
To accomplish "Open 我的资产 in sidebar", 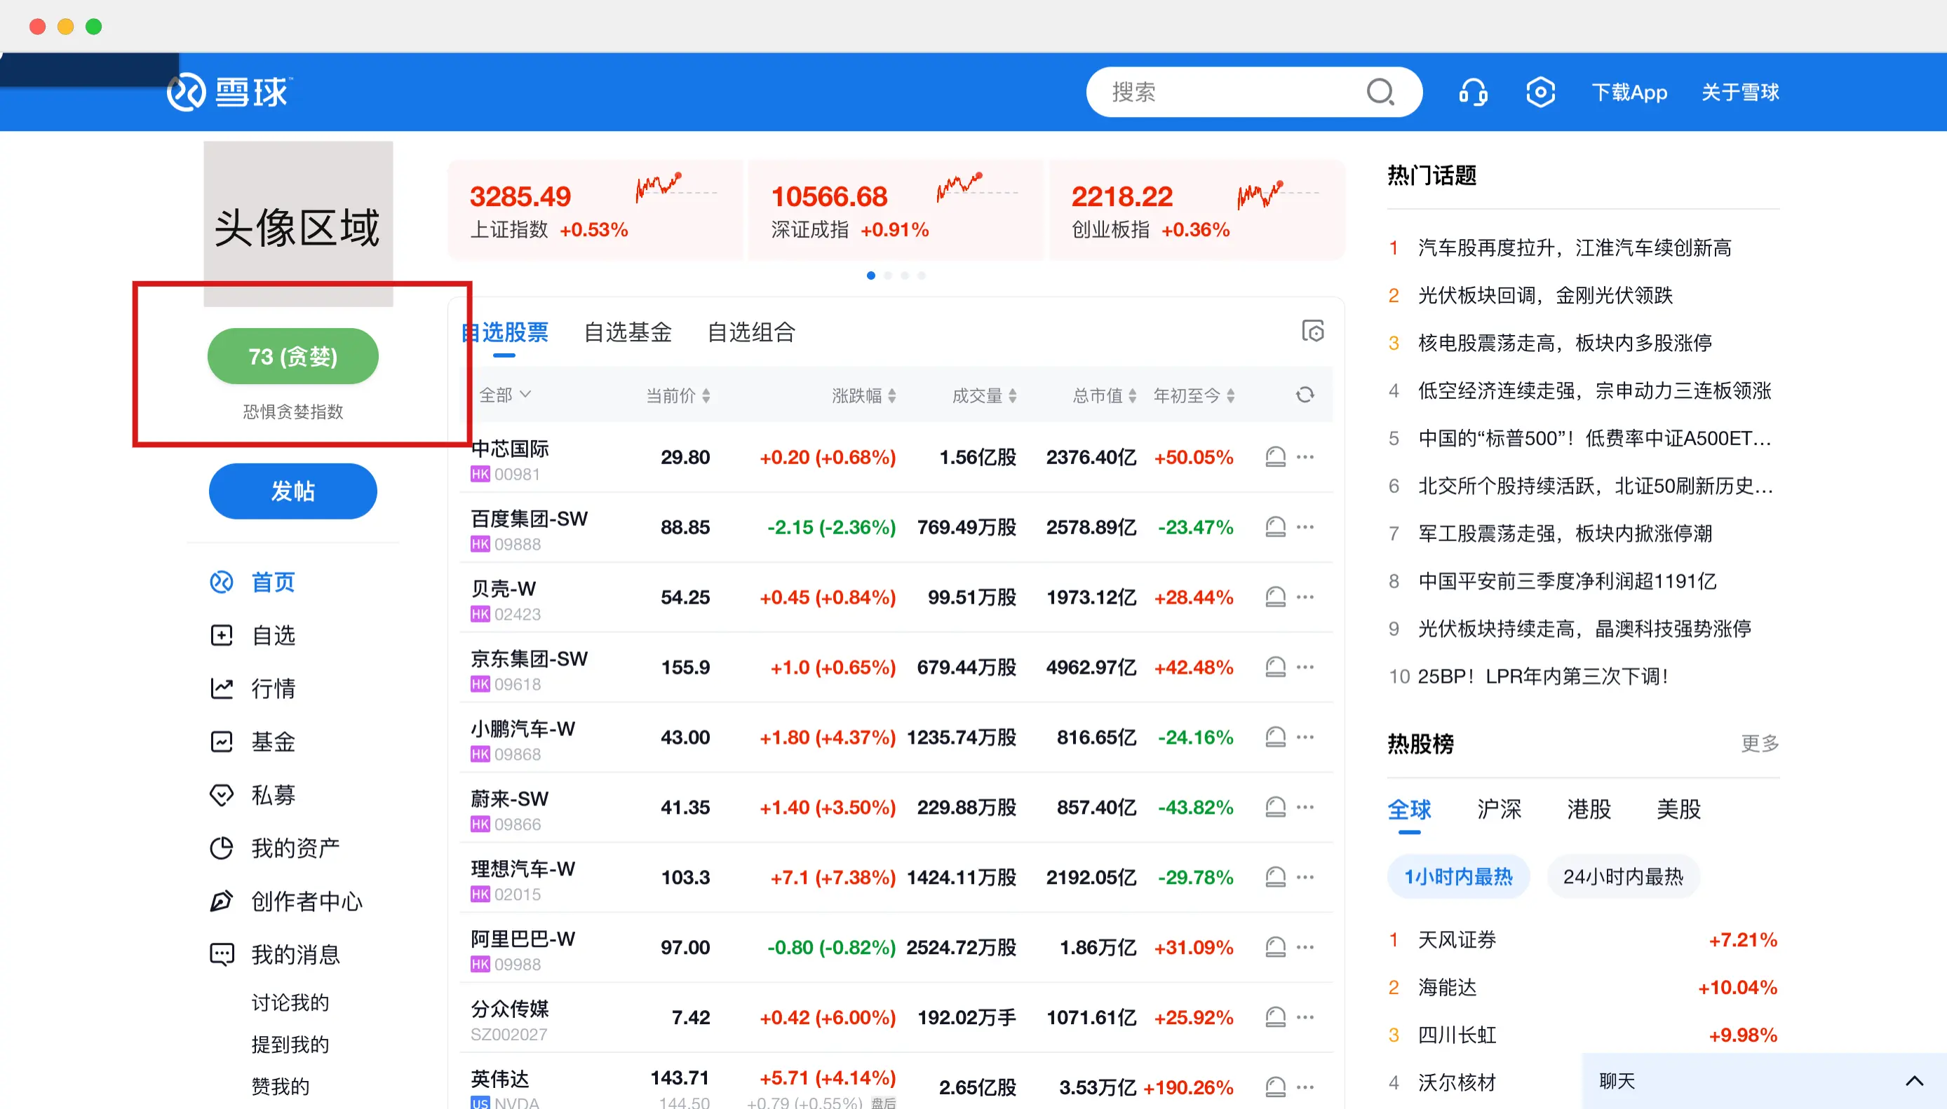I will 274,848.
